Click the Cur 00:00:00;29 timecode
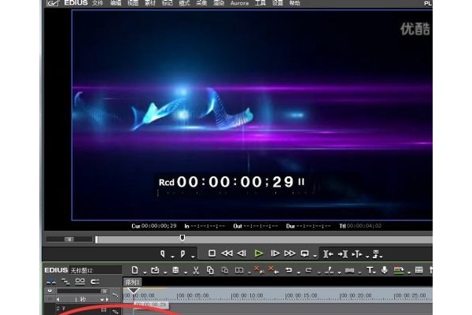Screen dimensions: 472x315 pyautogui.click(x=154, y=226)
